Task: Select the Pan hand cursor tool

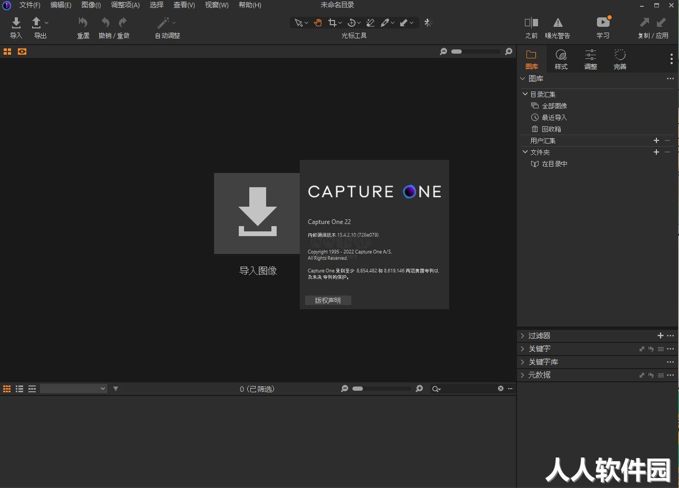Action: (318, 23)
